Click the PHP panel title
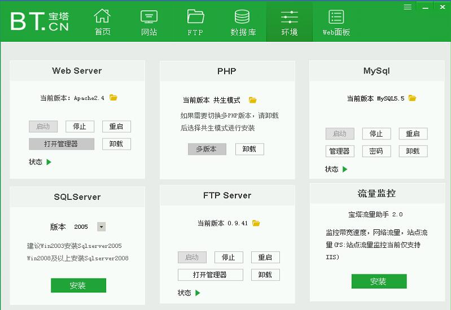Viewport: 451px width, 310px height. click(227, 71)
